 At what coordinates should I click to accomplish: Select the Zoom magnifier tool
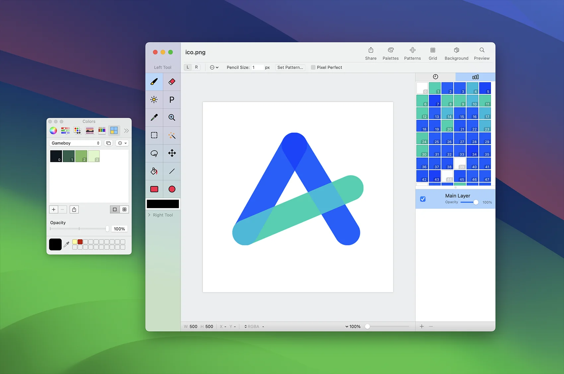pyautogui.click(x=172, y=117)
